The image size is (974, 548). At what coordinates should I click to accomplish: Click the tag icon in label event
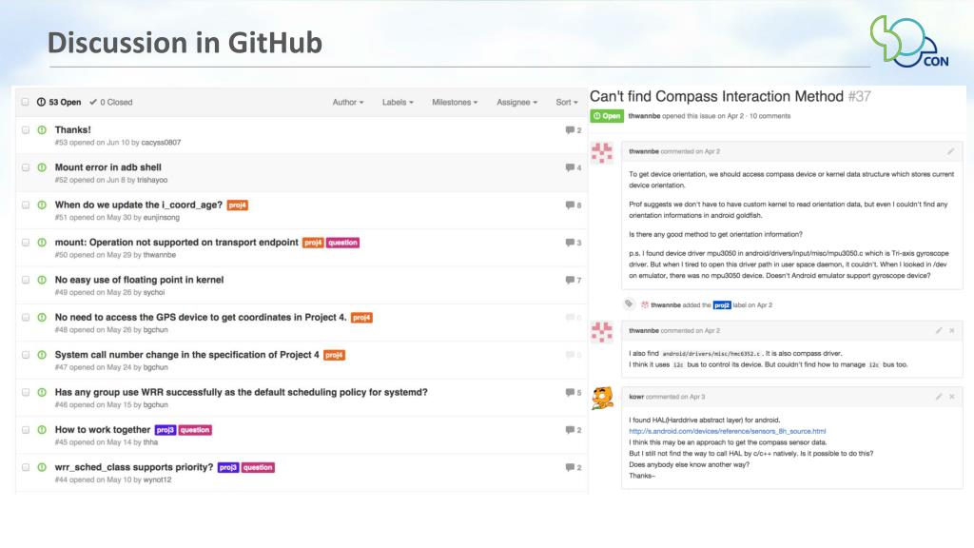pyautogui.click(x=629, y=303)
